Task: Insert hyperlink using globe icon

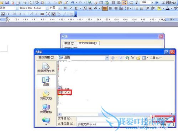Action: (90, 2)
